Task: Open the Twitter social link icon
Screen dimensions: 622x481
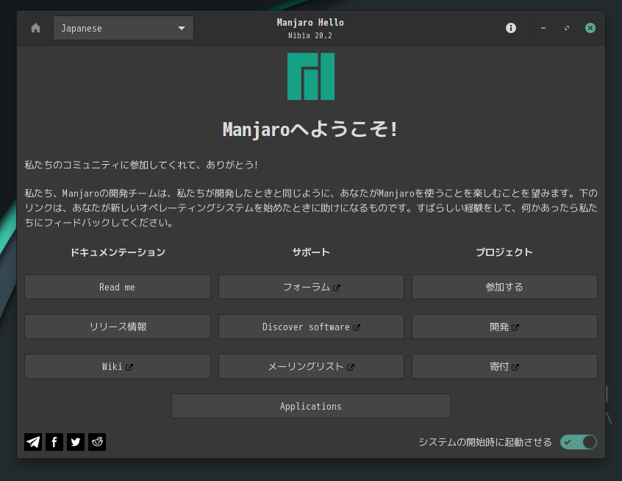Action: (76, 442)
